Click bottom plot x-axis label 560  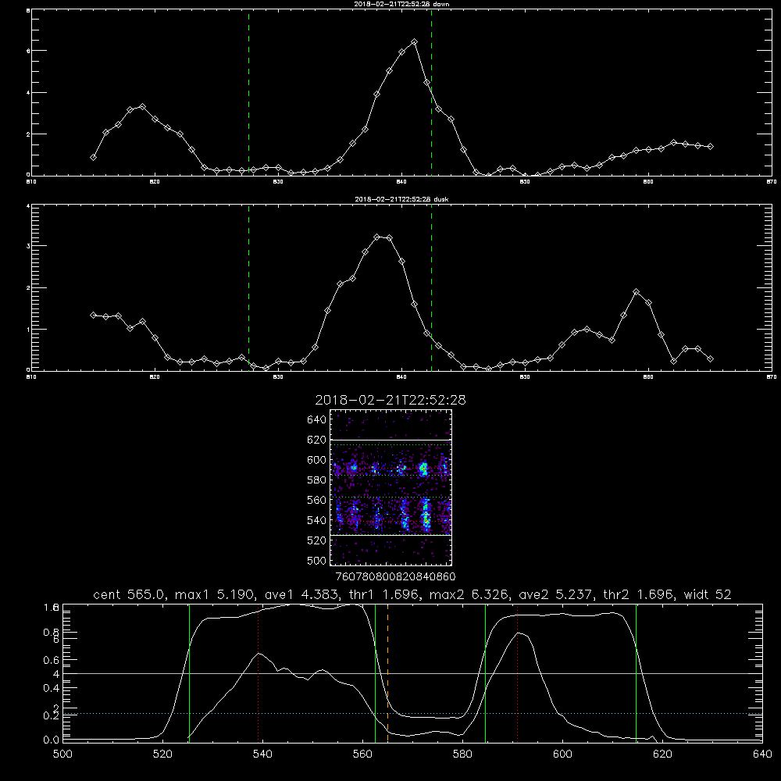click(x=362, y=754)
